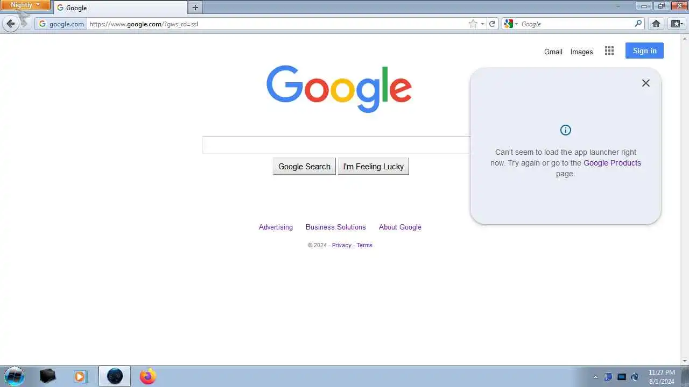The height and width of the screenshot is (387, 689).
Task: Open a new tab with plus button
Action: coord(195,8)
